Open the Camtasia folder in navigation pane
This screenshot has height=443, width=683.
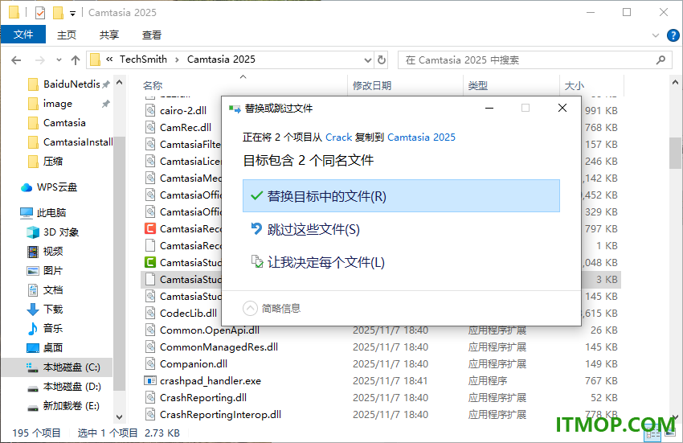pos(64,123)
